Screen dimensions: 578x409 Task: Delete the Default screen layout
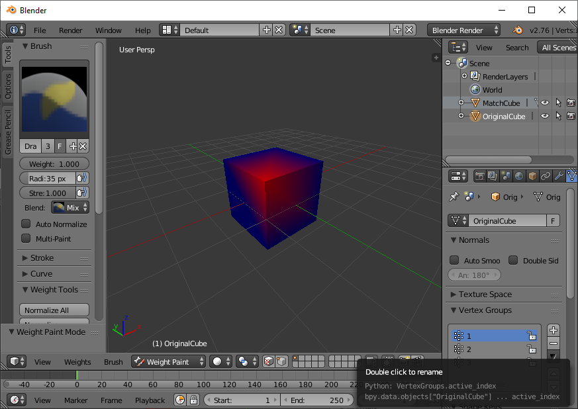coord(279,30)
